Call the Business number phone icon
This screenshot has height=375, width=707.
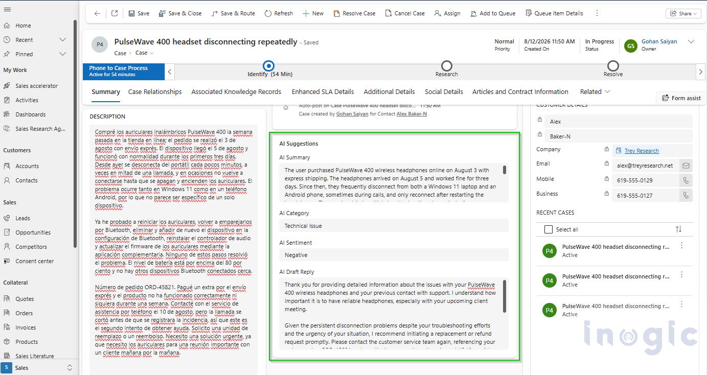(x=686, y=195)
